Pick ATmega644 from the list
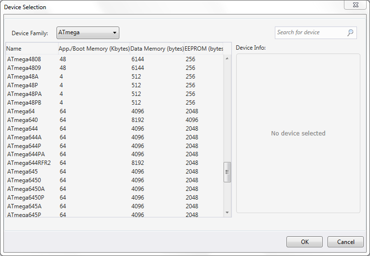Screen dimensions: 370x256 pyautogui.click(x=114, y=129)
